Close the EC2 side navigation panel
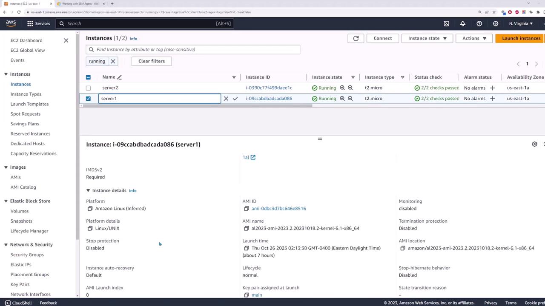 [x=66, y=40]
